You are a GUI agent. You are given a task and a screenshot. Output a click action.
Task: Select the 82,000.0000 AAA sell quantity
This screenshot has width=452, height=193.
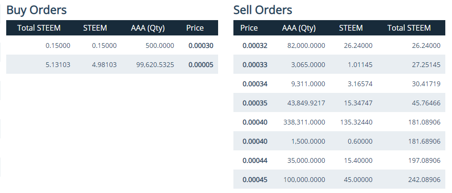[x=304, y=45]
